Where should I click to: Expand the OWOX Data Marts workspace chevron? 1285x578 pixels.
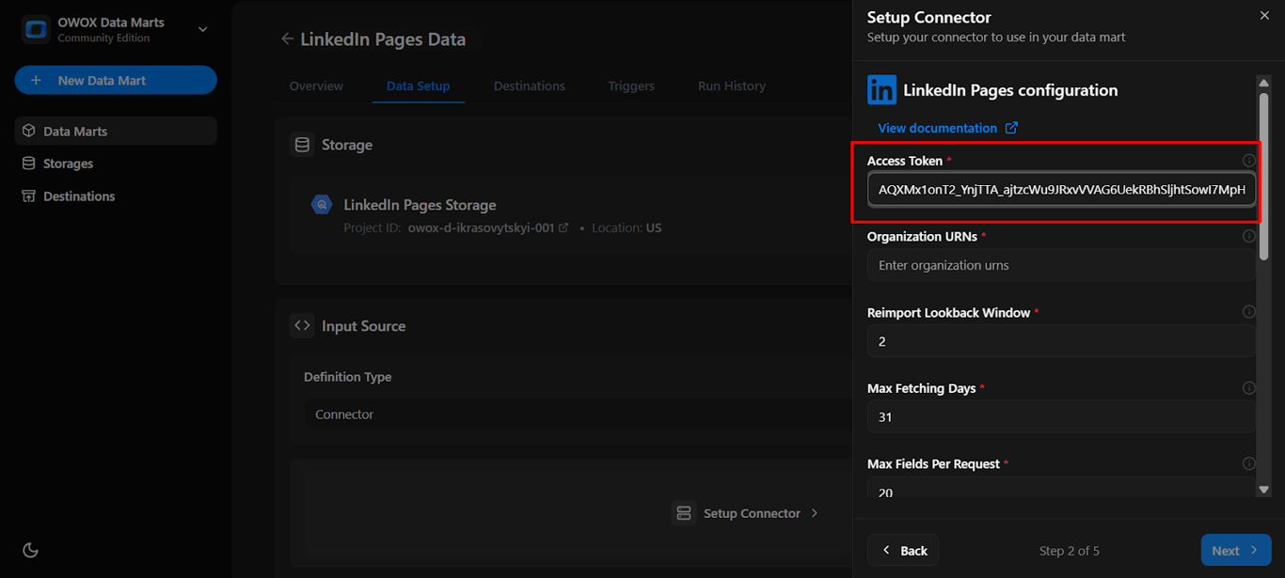[202, 29]
